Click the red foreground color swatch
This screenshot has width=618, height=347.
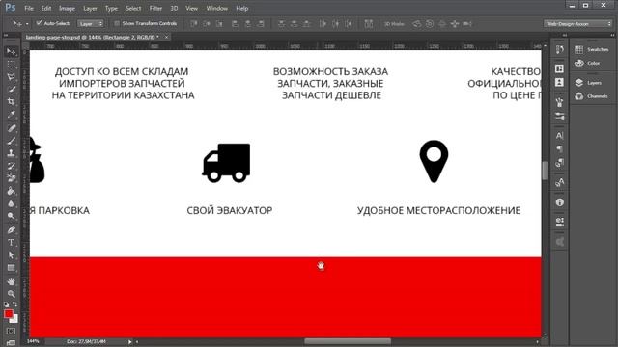click(8, 313)
